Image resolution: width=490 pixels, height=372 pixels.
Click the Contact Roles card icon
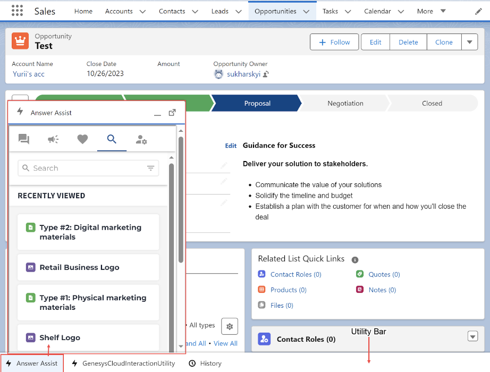pos(264,339)
